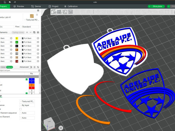Click the search clear icon in object list
Image resolution: width=175 pixels, height=131 pixels.
pos(39,71)
